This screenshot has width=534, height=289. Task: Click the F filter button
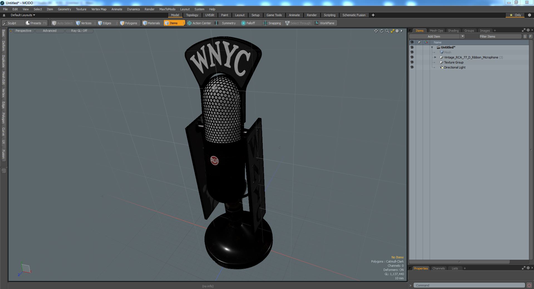pyautogui.click(x=530, y=36)
